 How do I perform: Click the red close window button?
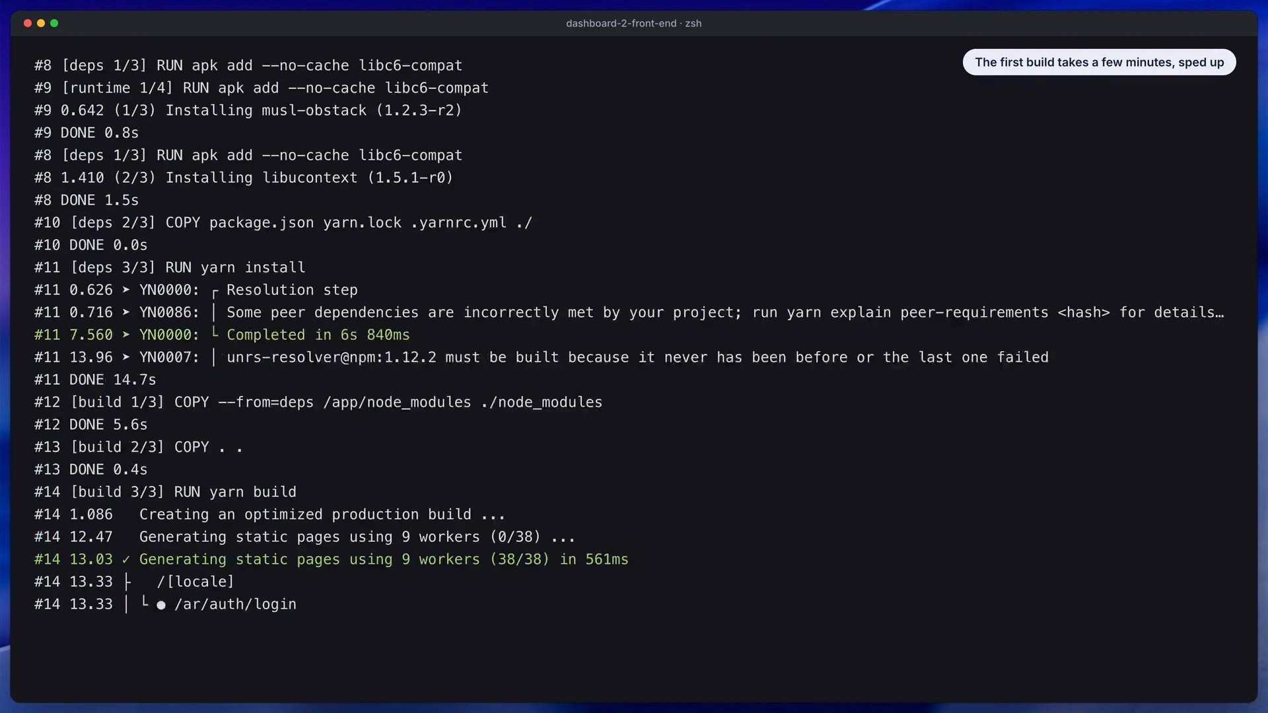(x=28, y=23)
